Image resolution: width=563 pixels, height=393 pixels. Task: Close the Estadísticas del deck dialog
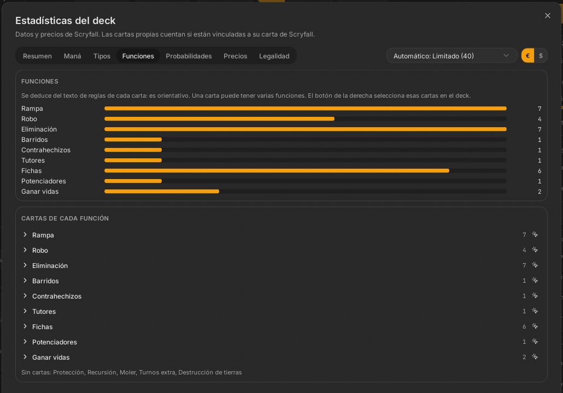pyautogui.click(x=547, y=15)
